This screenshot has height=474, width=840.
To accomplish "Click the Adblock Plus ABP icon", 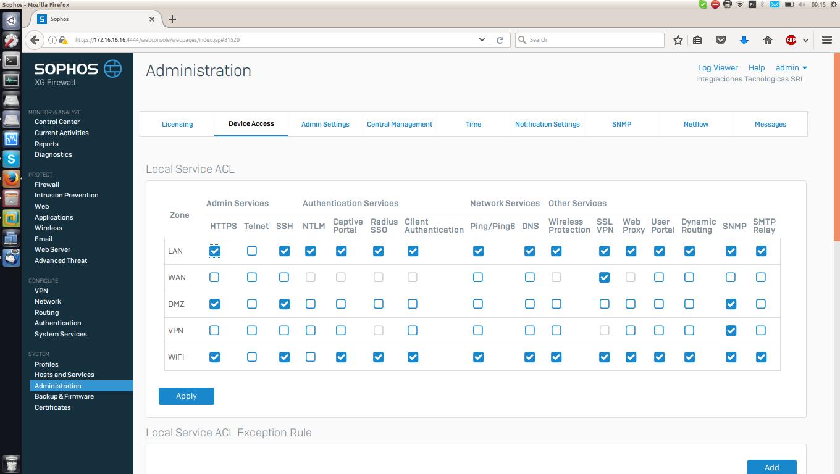I will [x=791, y=40].
